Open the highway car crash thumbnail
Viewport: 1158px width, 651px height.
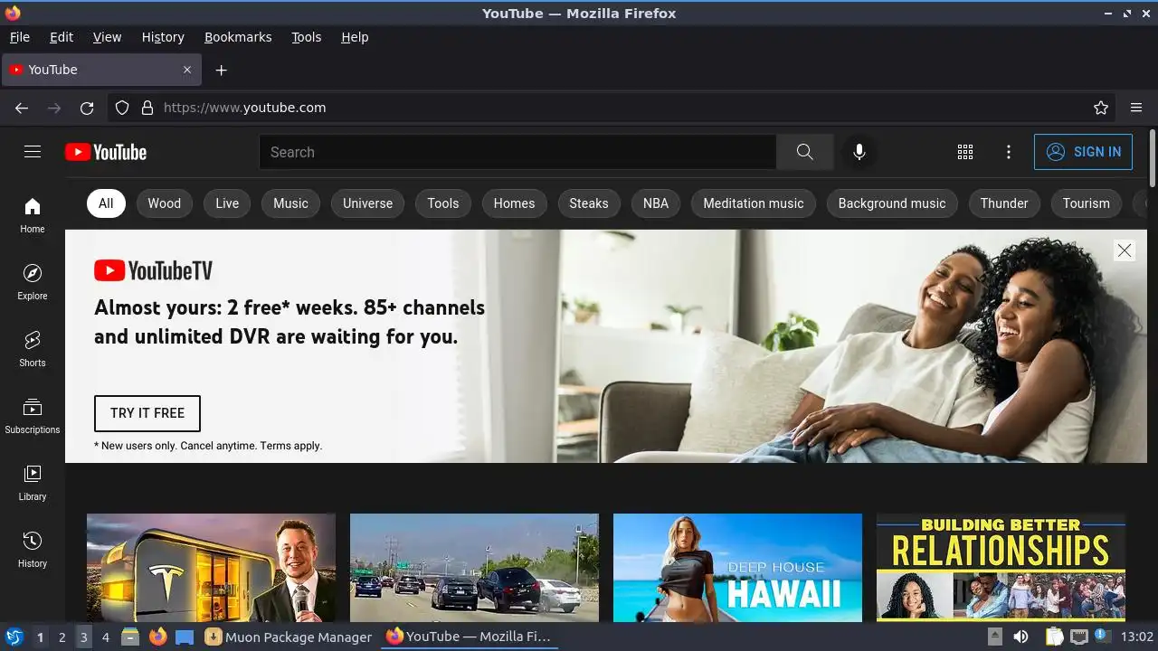click(474, 568)
